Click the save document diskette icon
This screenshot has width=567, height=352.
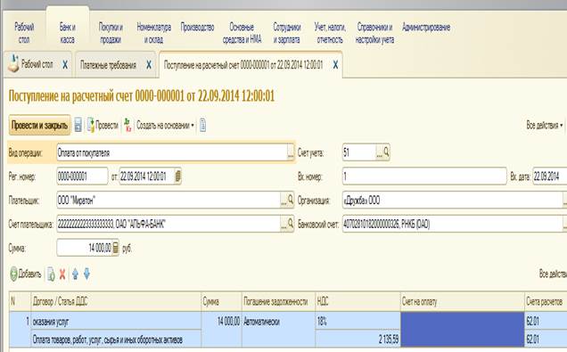[x=78, y=125]
